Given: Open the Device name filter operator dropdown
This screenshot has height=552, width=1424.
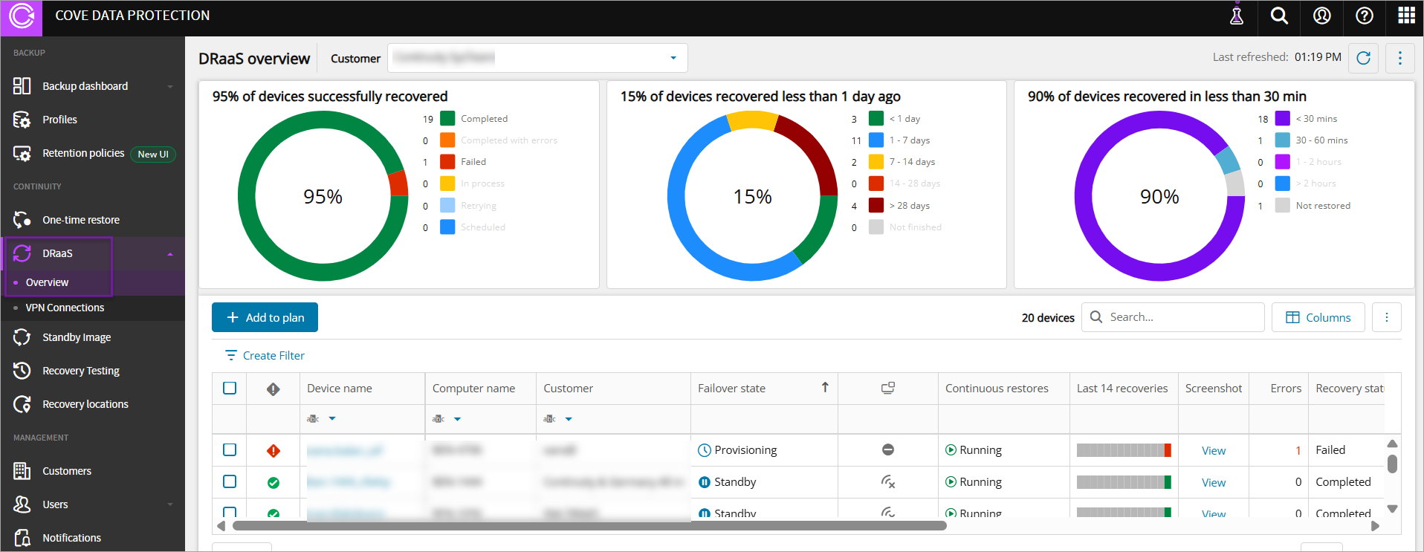Looking at the screenshot, I should pyautogui.click(x=332, y=419).
